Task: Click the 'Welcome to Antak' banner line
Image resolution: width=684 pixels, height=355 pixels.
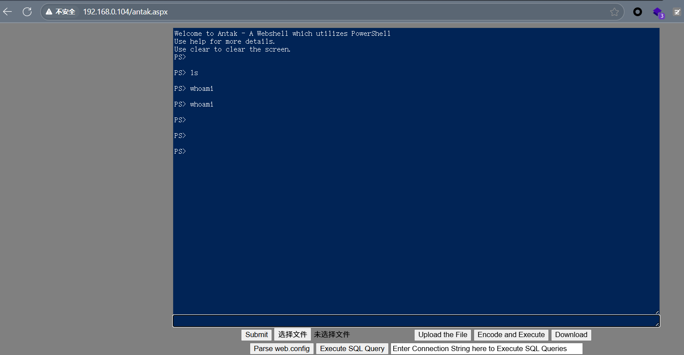Action: [282, 34]
